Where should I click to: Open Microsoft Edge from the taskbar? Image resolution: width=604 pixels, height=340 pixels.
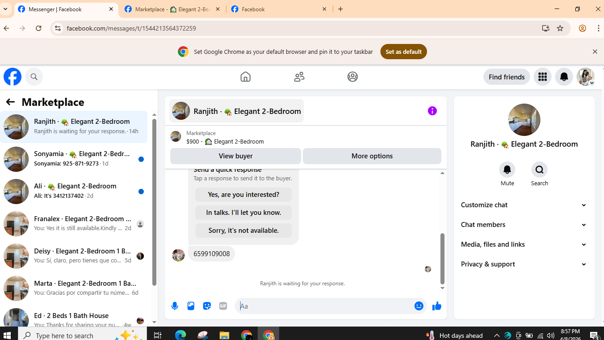(180, 335)
